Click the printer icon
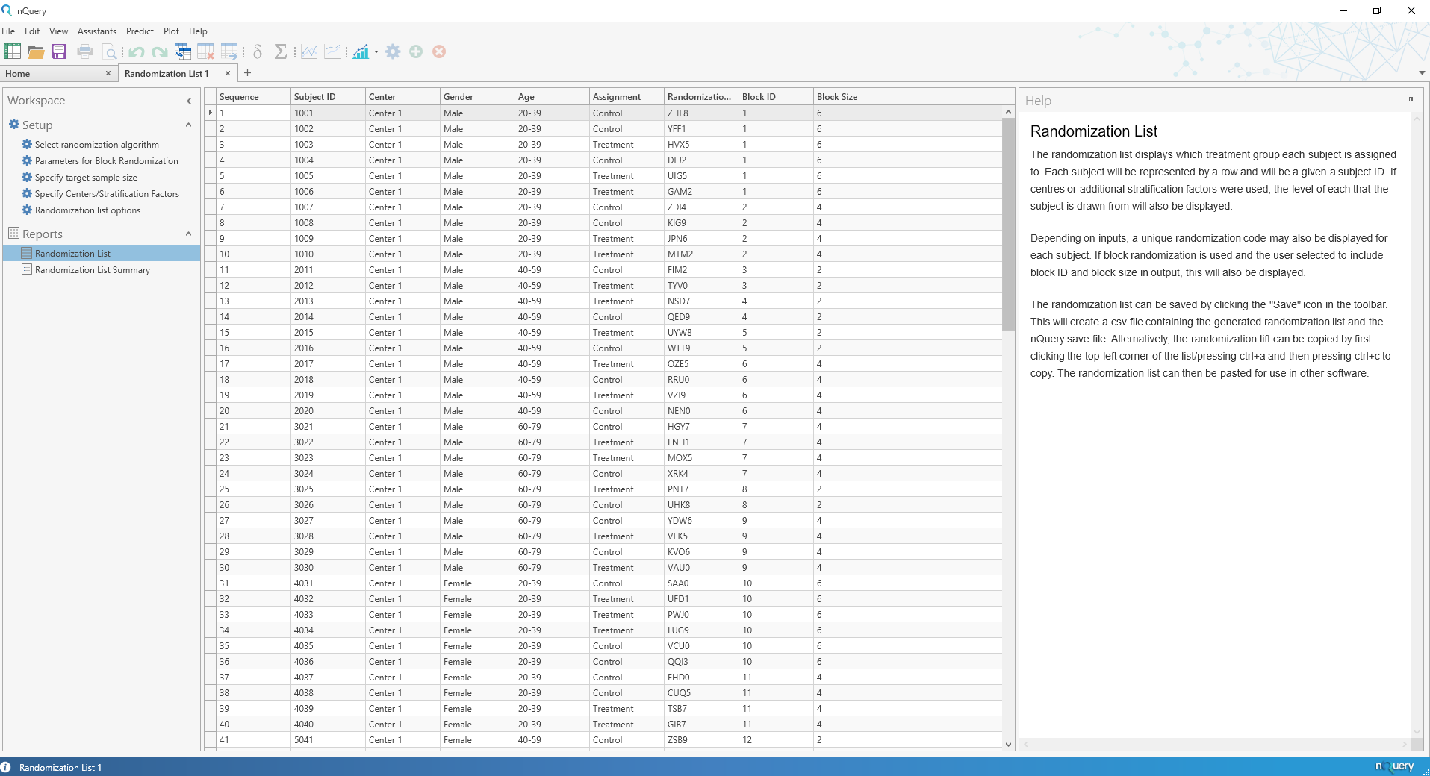The image size is (1430, 776). click(x=85, y=51)
